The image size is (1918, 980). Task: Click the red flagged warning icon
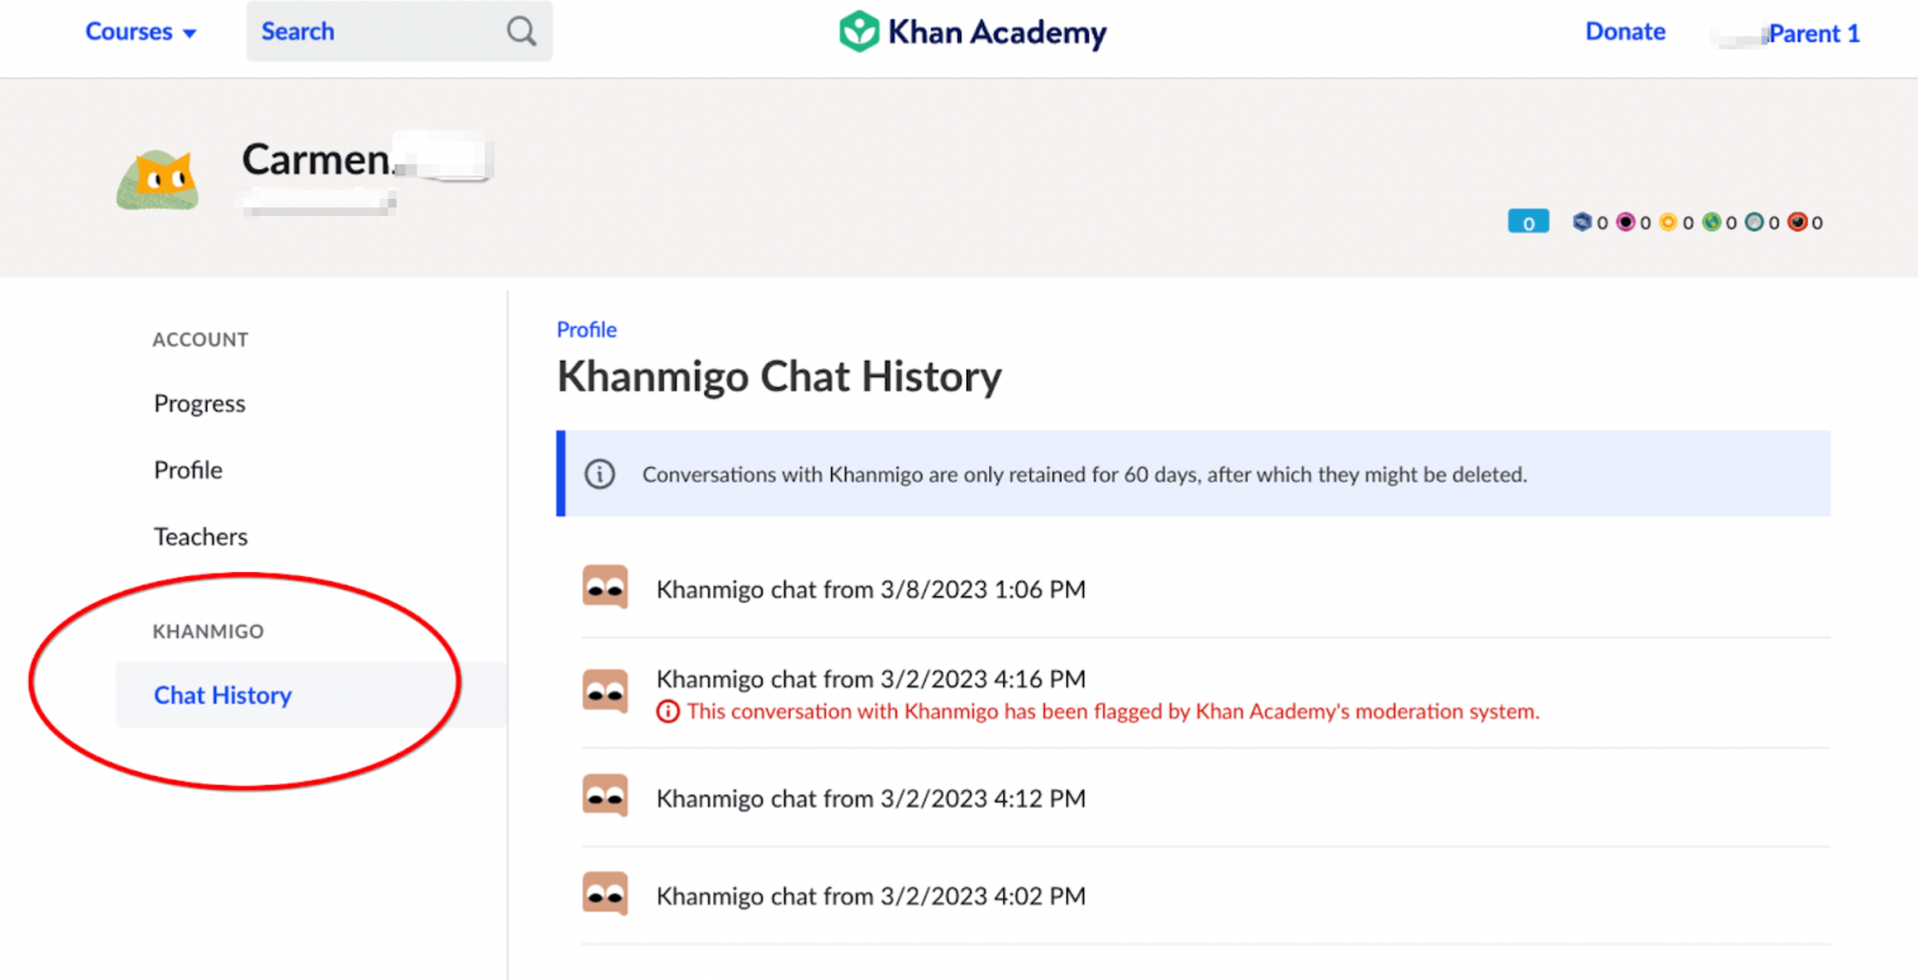tap(667, 712)
